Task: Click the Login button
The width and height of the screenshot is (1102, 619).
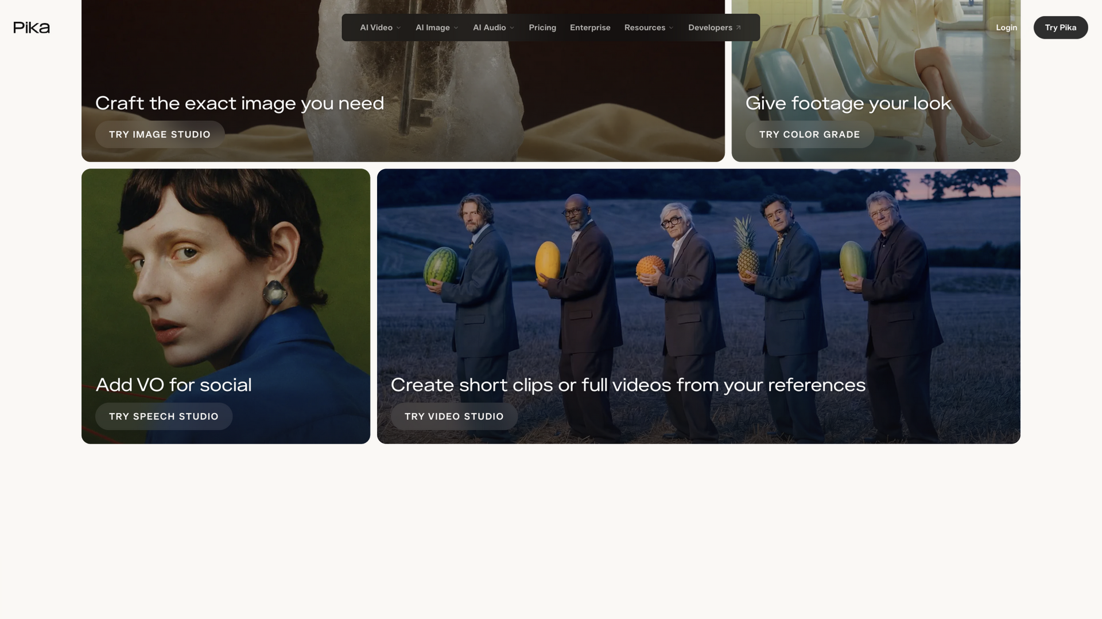Action: coord(1006,28)
